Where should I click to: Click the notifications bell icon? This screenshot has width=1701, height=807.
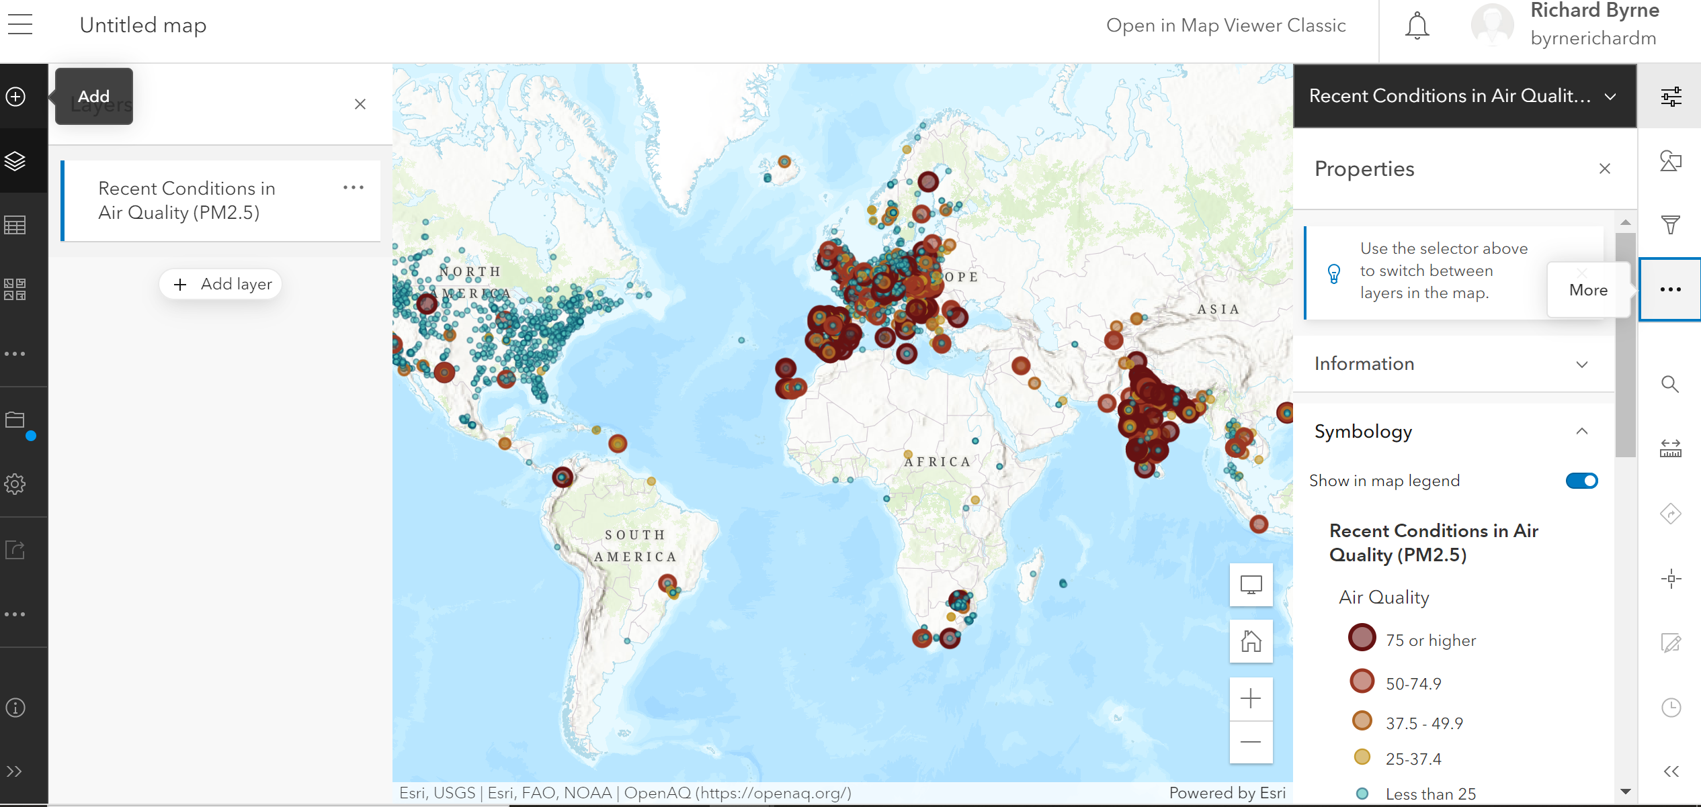click(1417, 26)
